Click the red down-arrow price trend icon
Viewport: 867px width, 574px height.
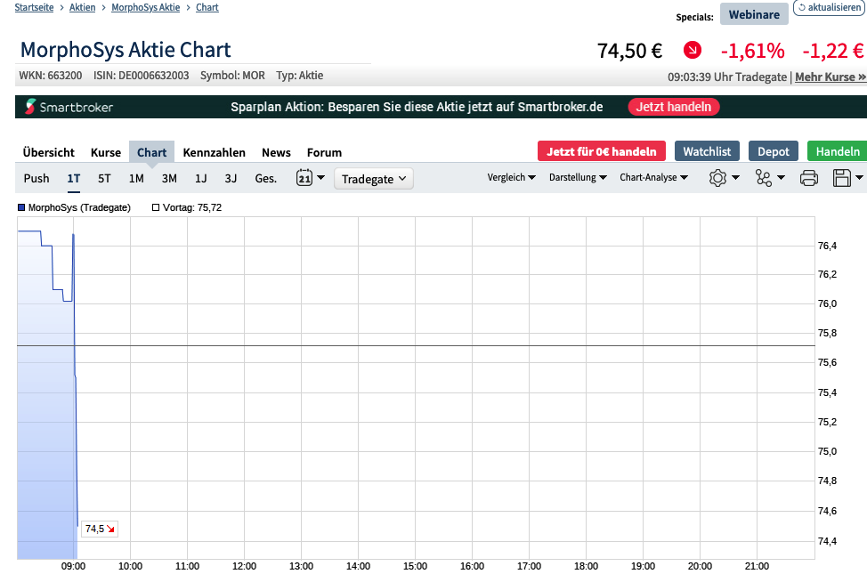click(x=692, y=51)
